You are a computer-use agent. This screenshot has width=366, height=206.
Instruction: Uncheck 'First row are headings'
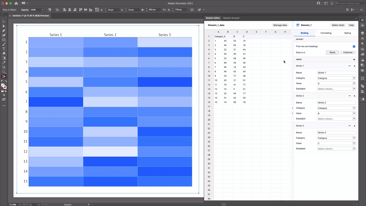(x=354, y=47)
